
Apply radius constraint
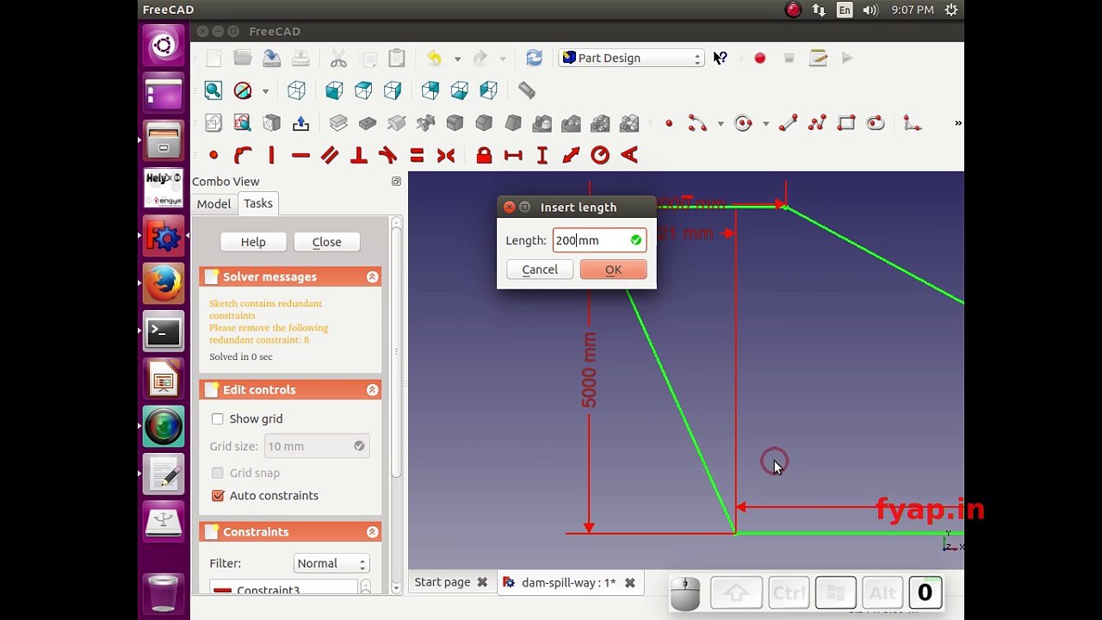(x=600, y=156)
